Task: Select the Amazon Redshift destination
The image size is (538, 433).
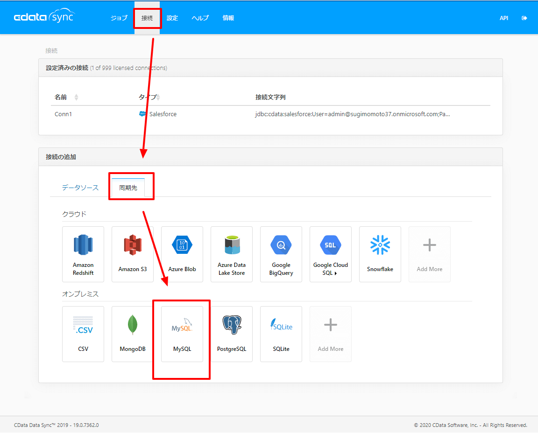Action: [x=83, y=254]
